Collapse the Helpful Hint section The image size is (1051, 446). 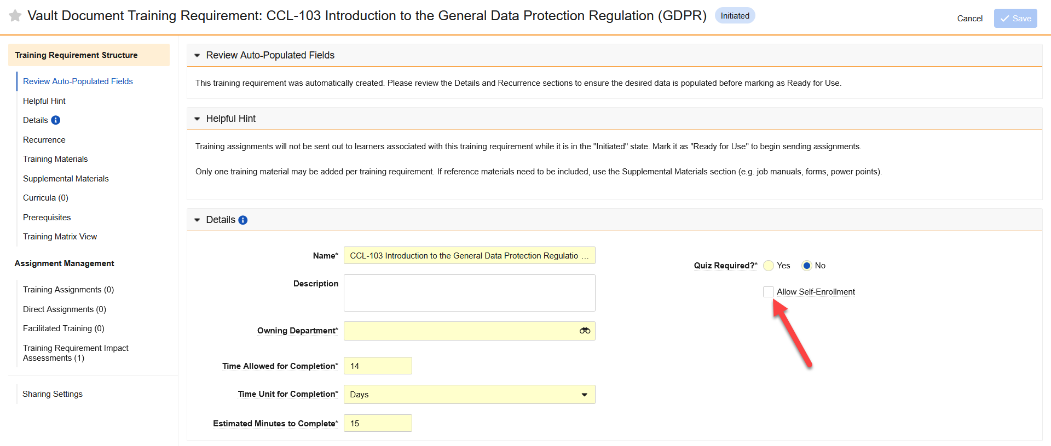[197, 119]
